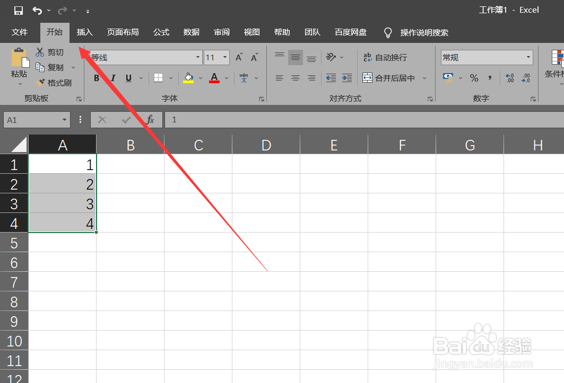The width and height of the screenshot is (564, 383).
Task: Click the formula bar cancel X icon
Action: click(102, 120)
